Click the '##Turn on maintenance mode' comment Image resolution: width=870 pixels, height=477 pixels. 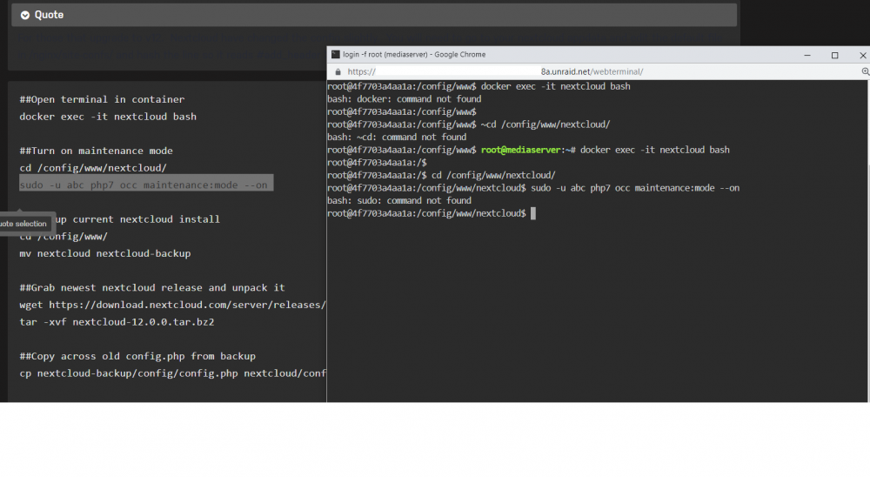(x=96, y=151)
